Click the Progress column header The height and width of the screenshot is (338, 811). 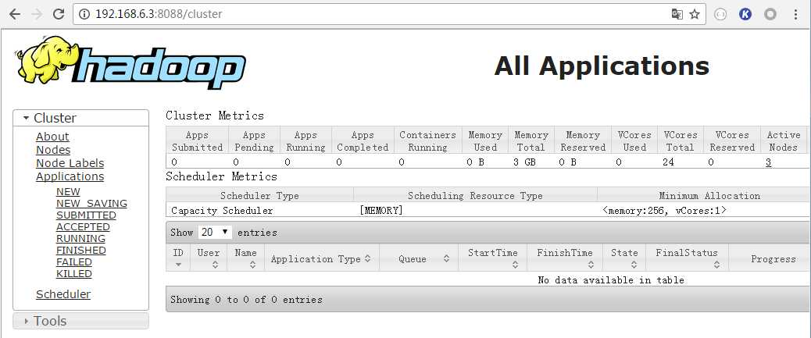pos(770,259)
